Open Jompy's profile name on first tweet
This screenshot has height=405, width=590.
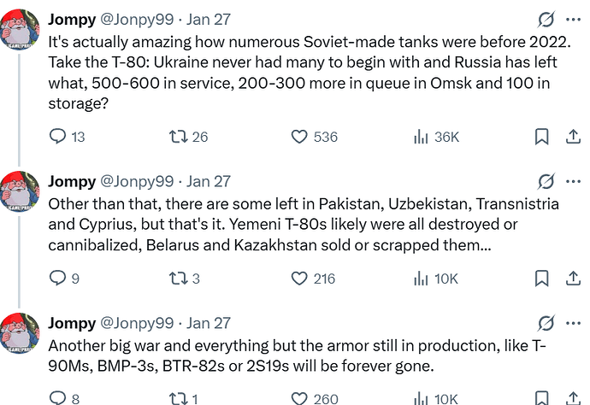click(72, 20)
